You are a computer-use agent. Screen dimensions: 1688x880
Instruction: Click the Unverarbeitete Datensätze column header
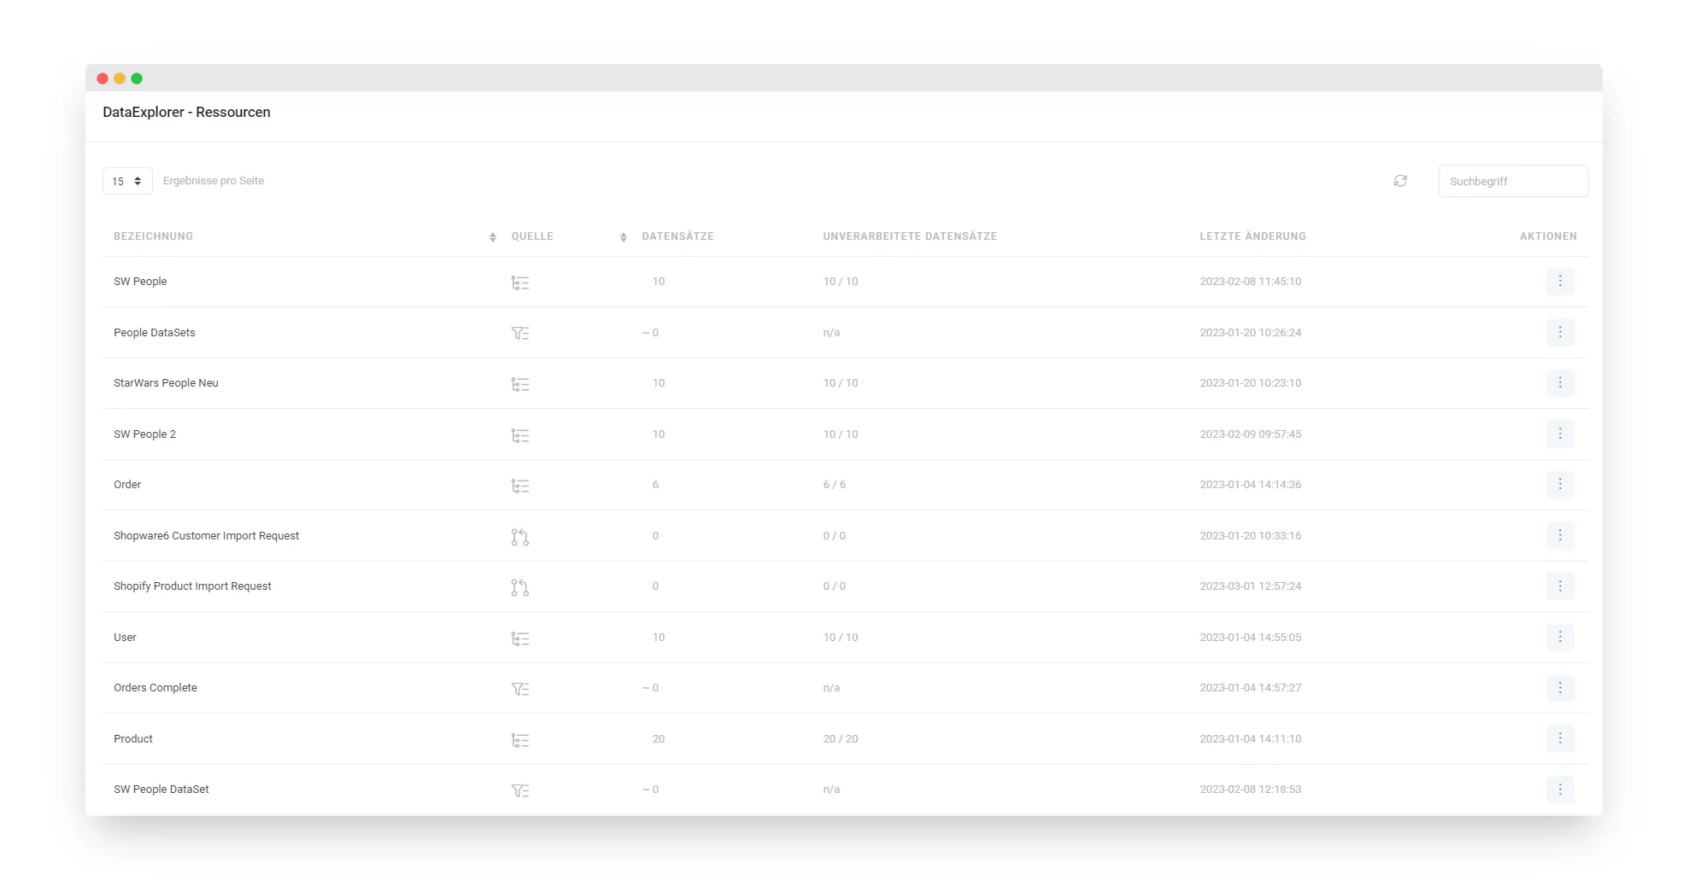[x=910, y=236]
